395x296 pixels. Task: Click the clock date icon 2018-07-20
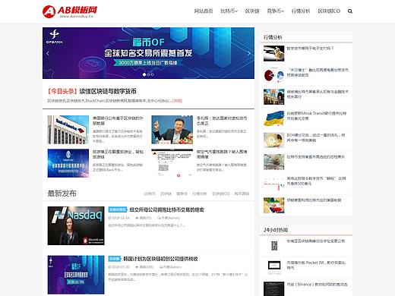coord(110,267)
